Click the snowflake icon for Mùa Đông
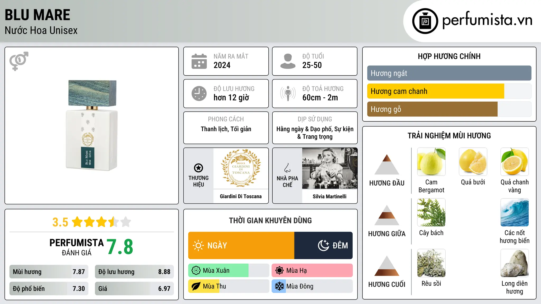Image resolution: width=541 pixels, height=304 pixels. [279, 286]
